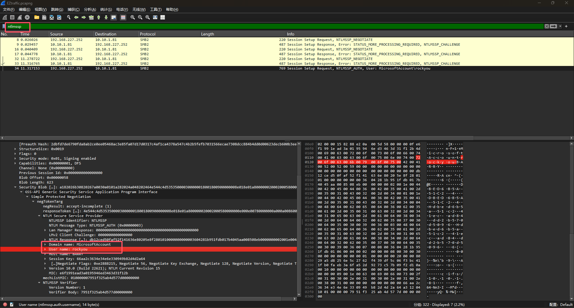Zoom out the main window text
The height and width of the screenshot is (308, 574).
click(140, 17)
